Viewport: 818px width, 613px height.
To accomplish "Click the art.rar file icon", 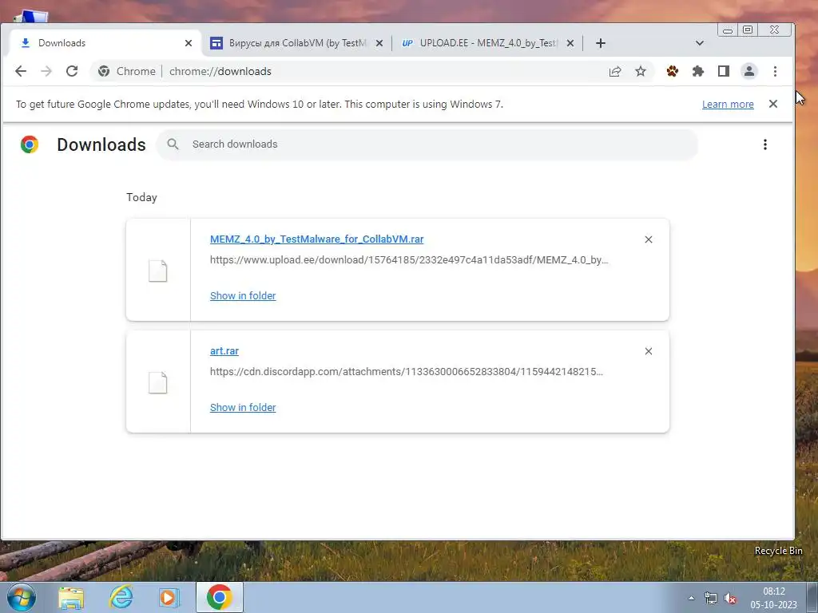I will [x=157, y=383].
